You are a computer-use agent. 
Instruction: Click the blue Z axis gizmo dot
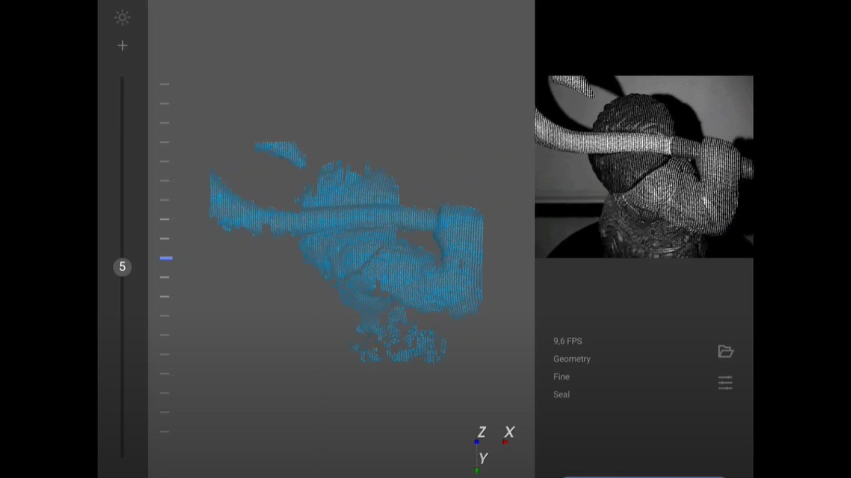pos(476,442)
